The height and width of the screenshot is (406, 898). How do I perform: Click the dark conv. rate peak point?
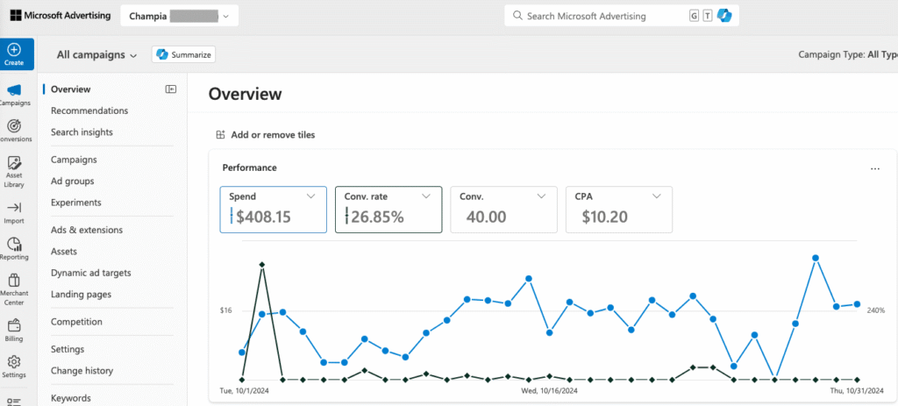[262, 265]
